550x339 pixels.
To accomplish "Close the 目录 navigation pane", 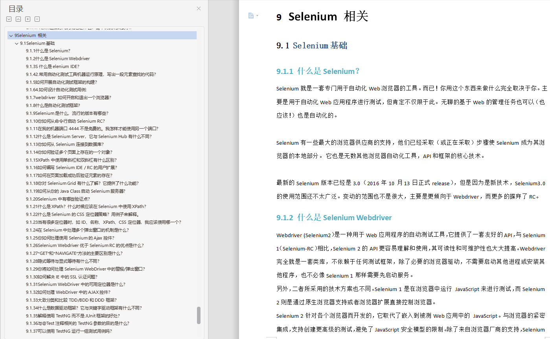I will (x=199, y=9).
